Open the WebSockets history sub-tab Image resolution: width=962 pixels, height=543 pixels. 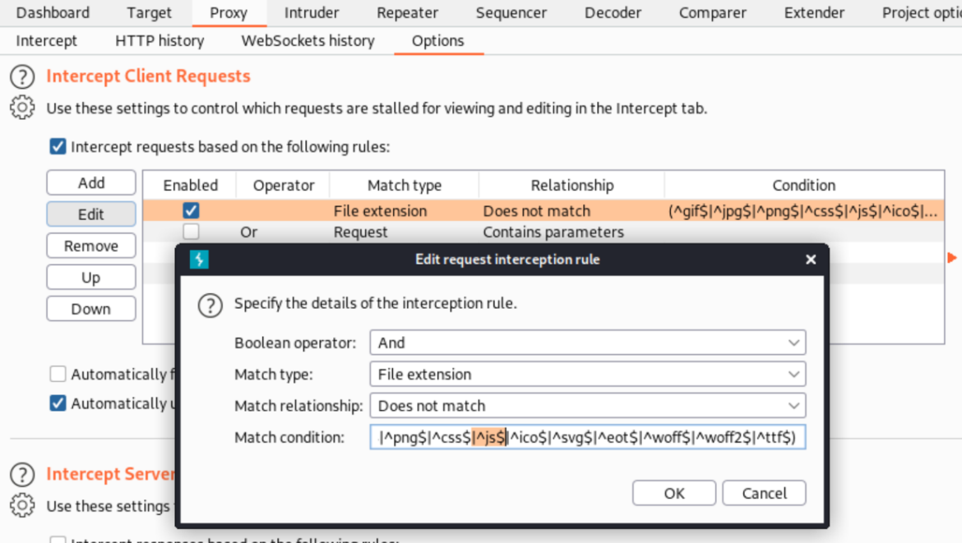click(308, 41)
